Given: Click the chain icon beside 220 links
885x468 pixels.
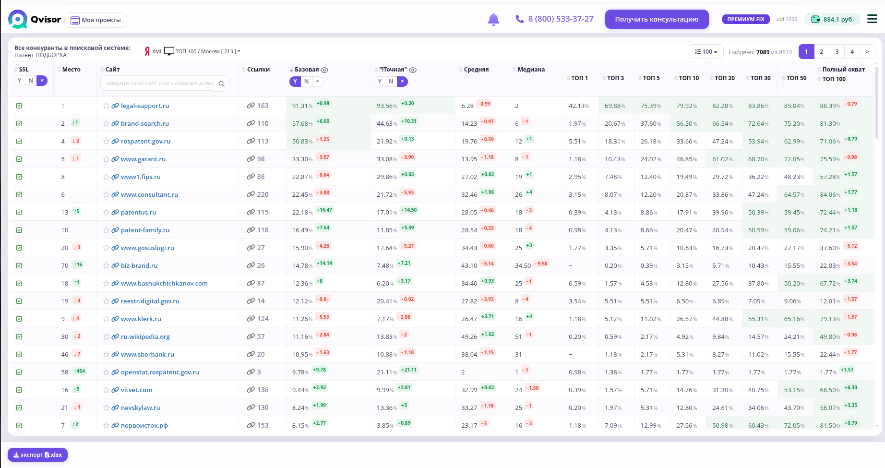Looking at the screenshot, I should 251,194.
